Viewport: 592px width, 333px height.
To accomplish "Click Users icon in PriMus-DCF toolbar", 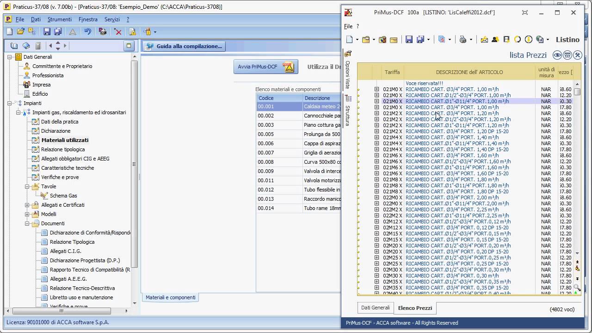I will tap(495, 40).
